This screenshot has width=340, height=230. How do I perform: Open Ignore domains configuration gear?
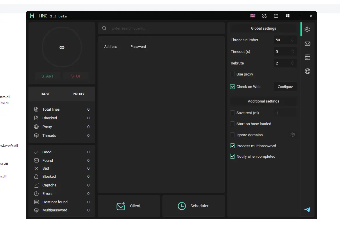coord(293,135)
